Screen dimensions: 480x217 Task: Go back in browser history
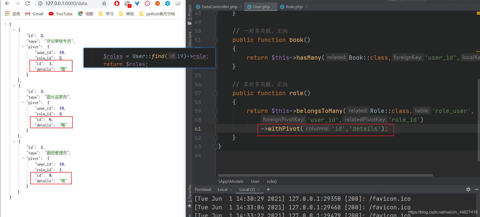click(x=7, y=4)
